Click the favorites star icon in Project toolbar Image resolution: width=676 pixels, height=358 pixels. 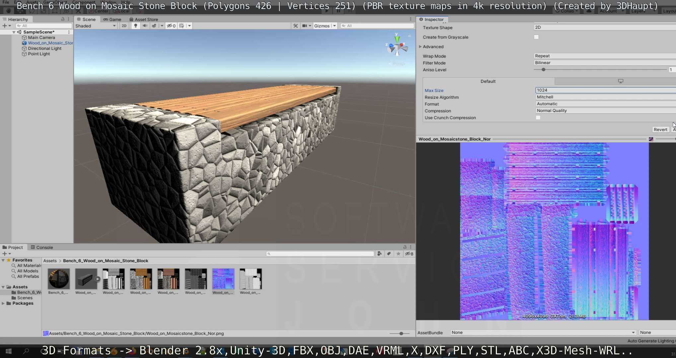(398, 254)
